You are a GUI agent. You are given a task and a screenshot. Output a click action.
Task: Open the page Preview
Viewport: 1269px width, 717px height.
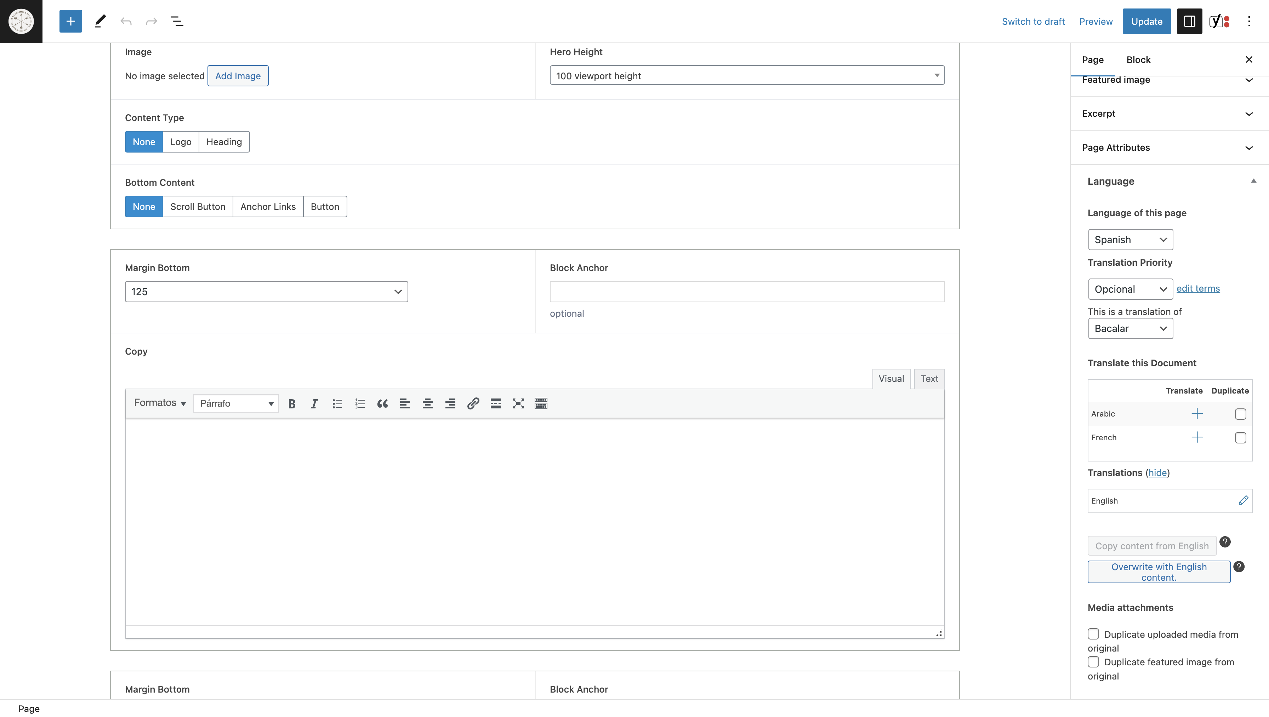point(1096,21)
